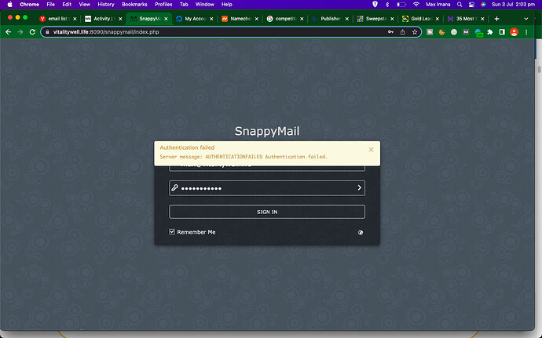
Task: Open the Apple menu
Action: 9,4
